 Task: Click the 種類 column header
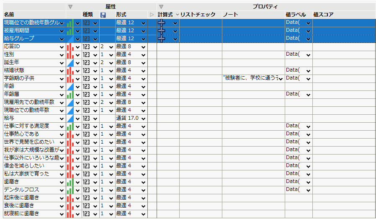click(x=88, y=15)
